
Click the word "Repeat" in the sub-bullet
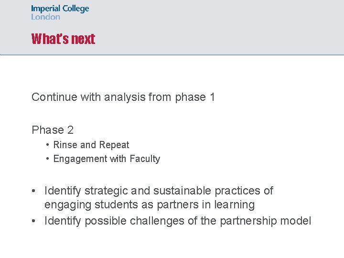pyautogui.click(x=114, y=145)
